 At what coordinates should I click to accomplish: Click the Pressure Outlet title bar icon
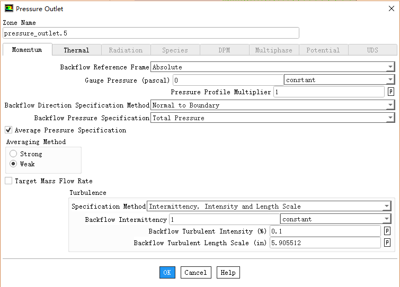tap(9, 9)
